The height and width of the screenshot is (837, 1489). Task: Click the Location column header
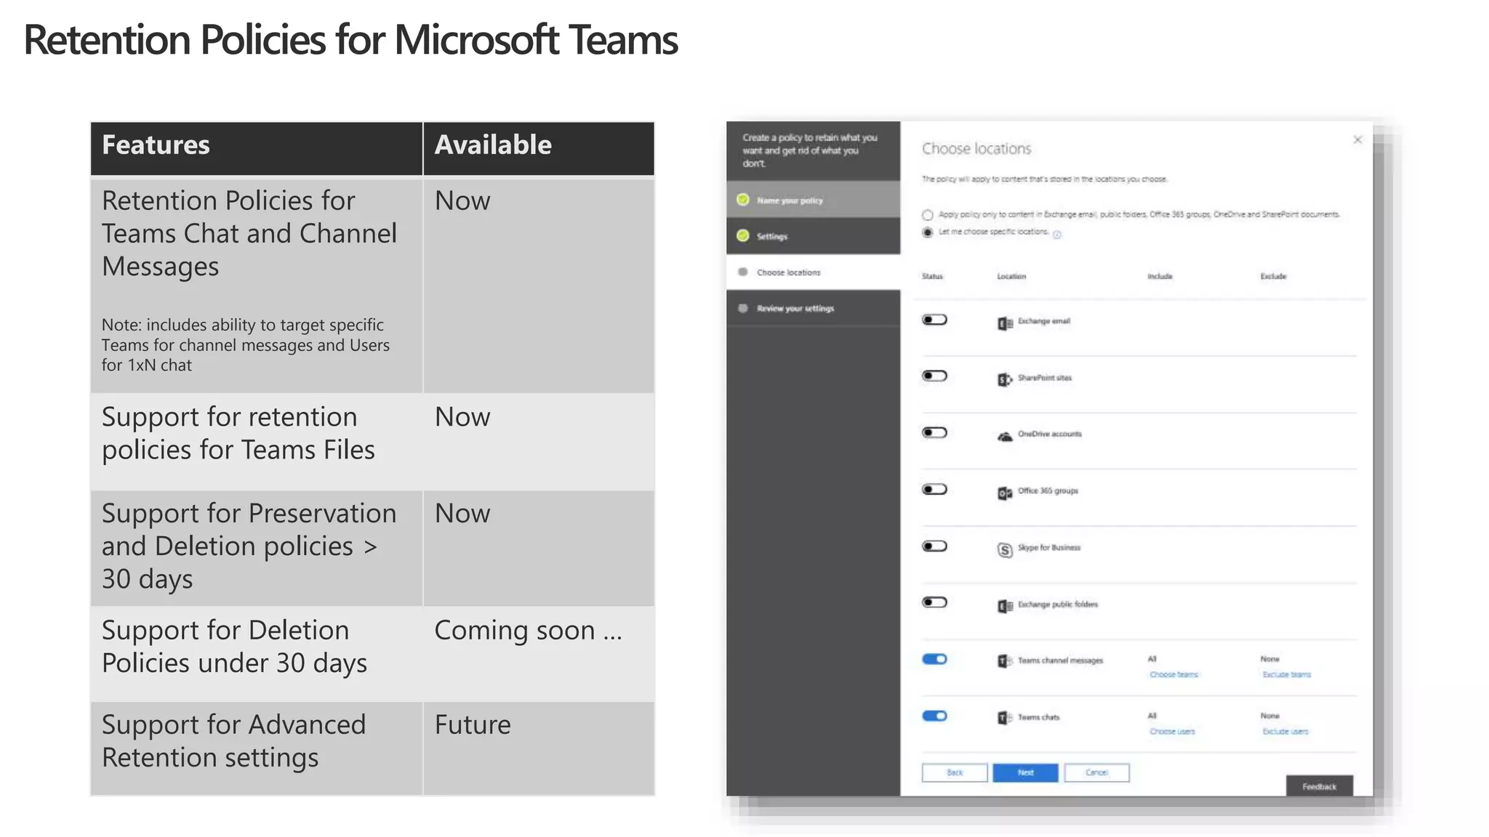tap(1011, 276)
